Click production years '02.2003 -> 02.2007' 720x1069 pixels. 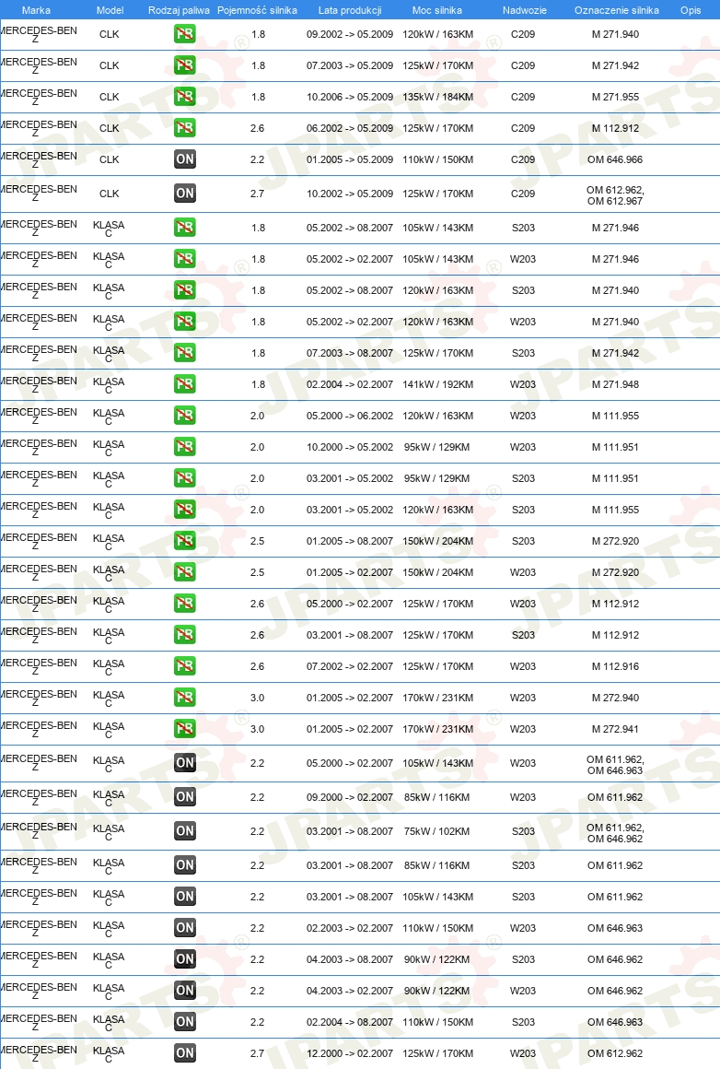(x=350, y=929)
